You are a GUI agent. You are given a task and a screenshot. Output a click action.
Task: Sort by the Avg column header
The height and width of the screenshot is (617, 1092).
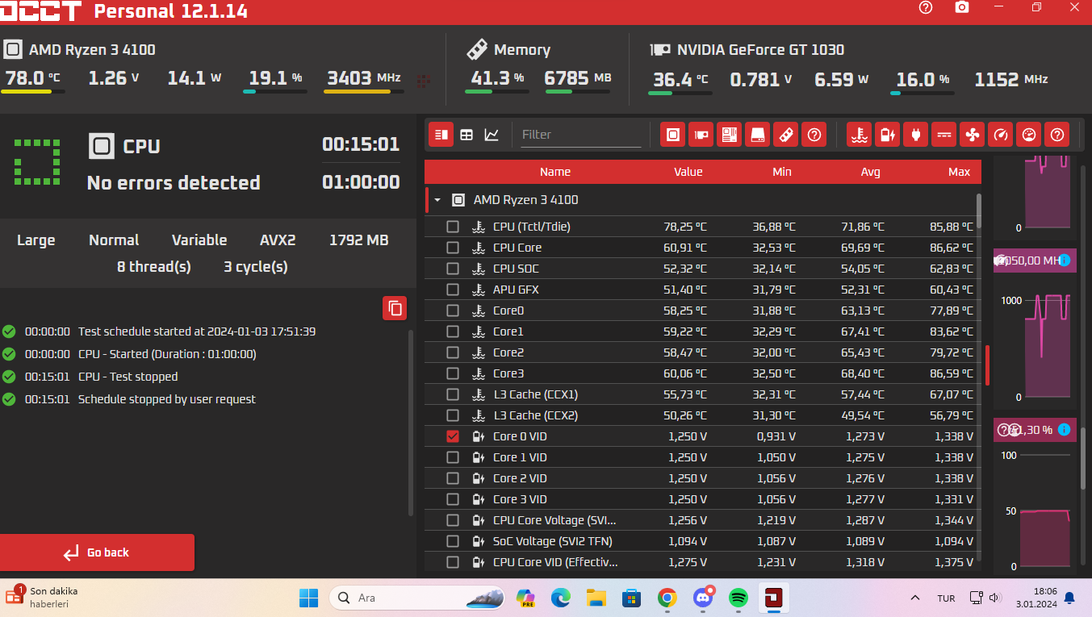[x=870, y=172]
